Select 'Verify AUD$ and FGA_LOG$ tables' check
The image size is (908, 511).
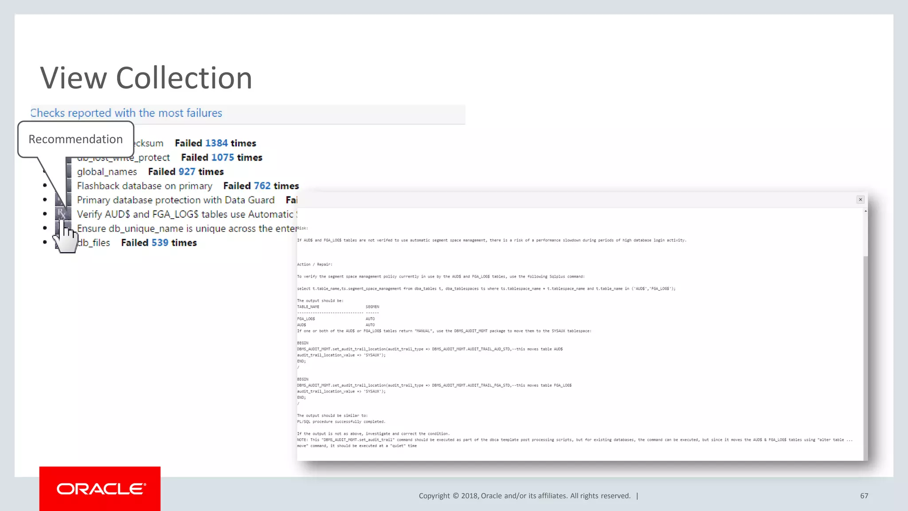(187, 214)
